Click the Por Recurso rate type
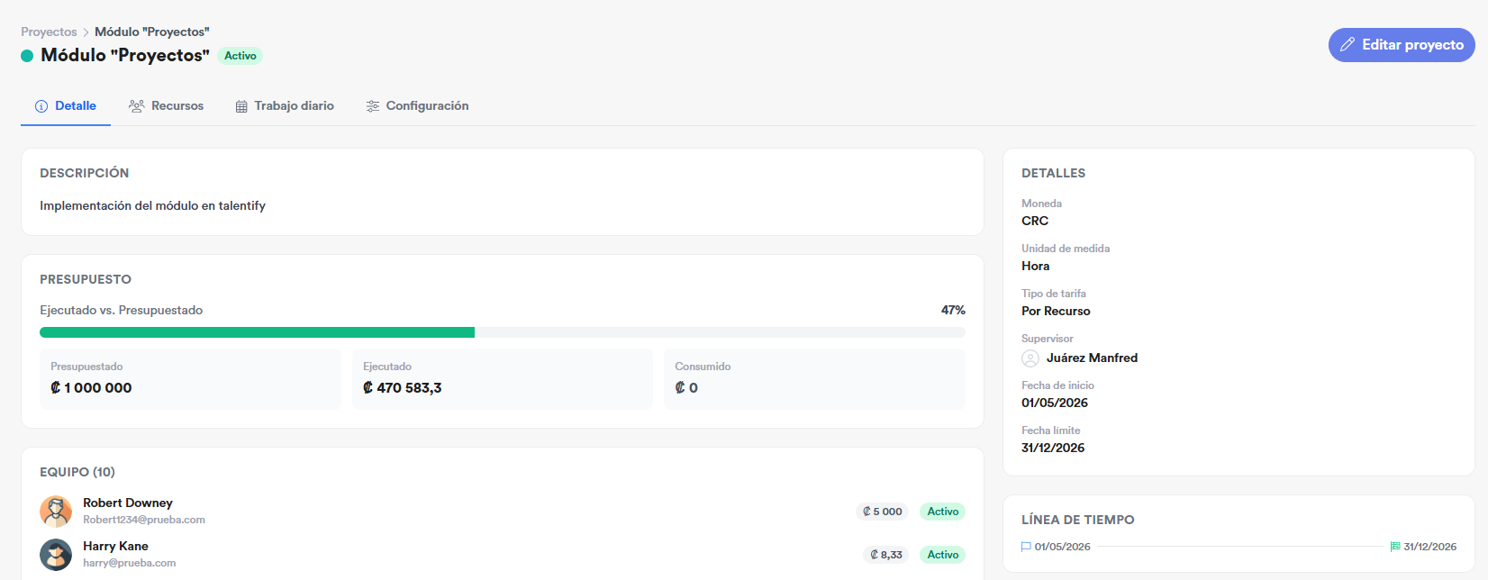 1056,311
